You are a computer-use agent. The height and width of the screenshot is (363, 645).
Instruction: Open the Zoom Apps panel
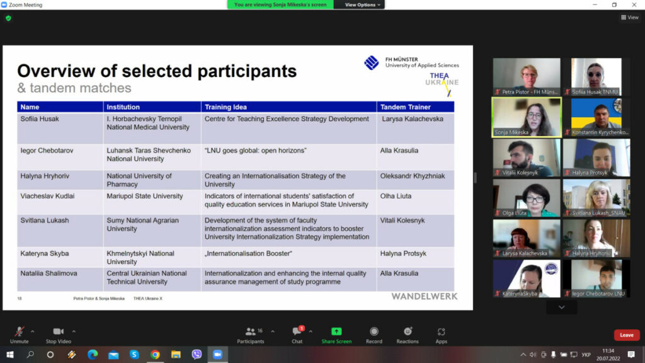[442, 333]
